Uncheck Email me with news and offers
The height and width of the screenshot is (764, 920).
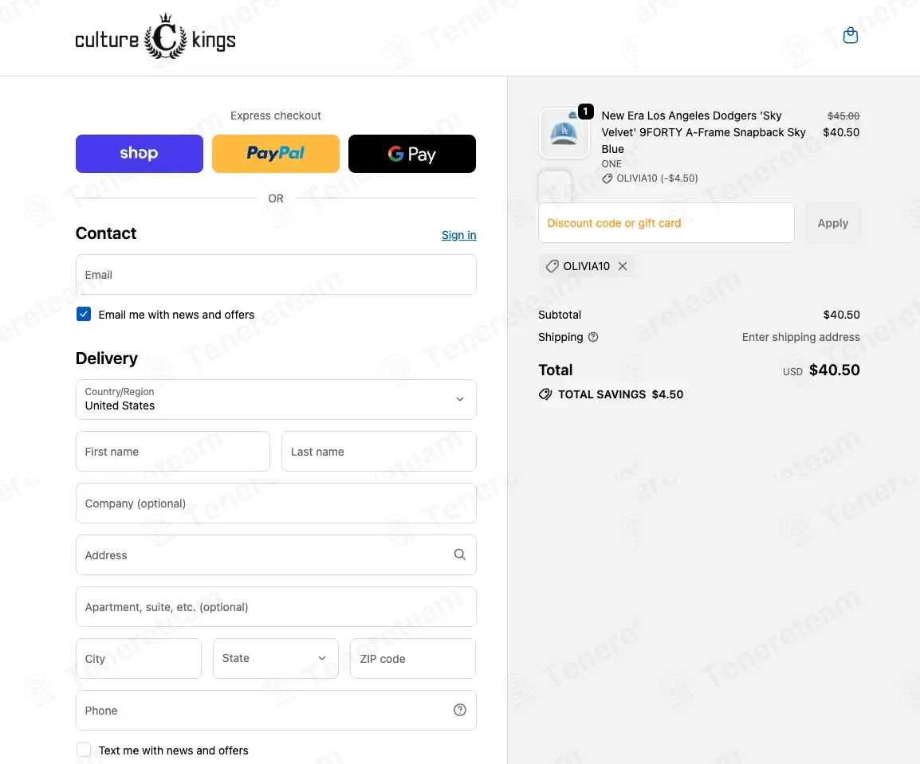pyautogui.click(x=84, y=314)
